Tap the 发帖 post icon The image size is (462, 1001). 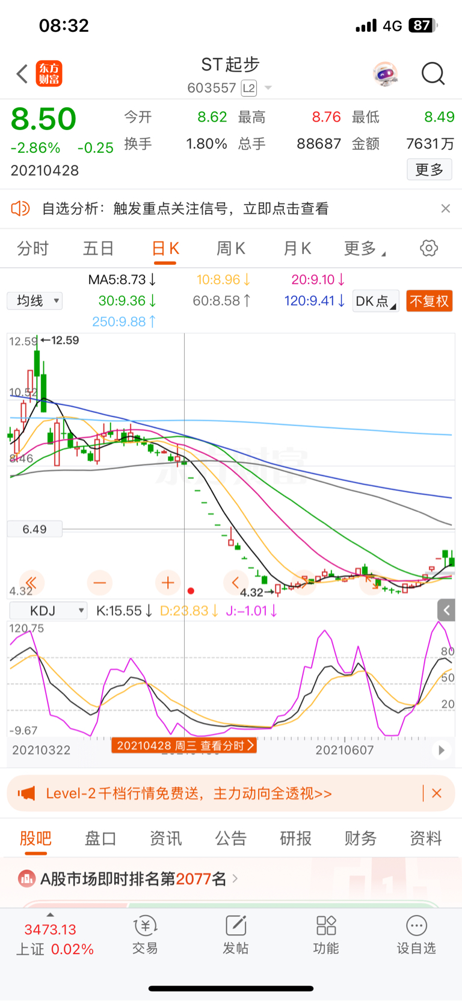[x=236, y=935]
